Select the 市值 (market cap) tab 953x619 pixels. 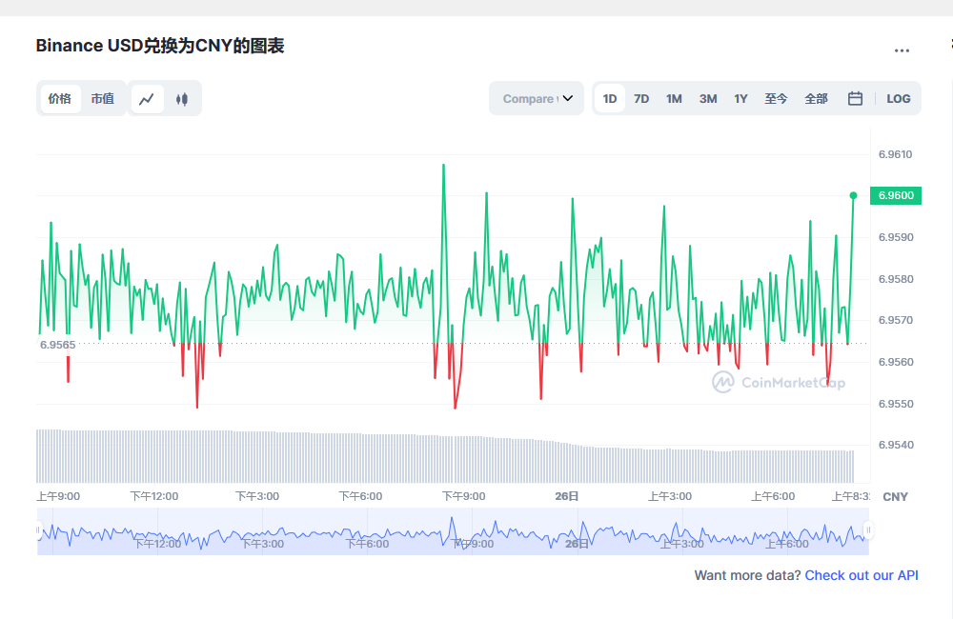(x=103, y=98)
